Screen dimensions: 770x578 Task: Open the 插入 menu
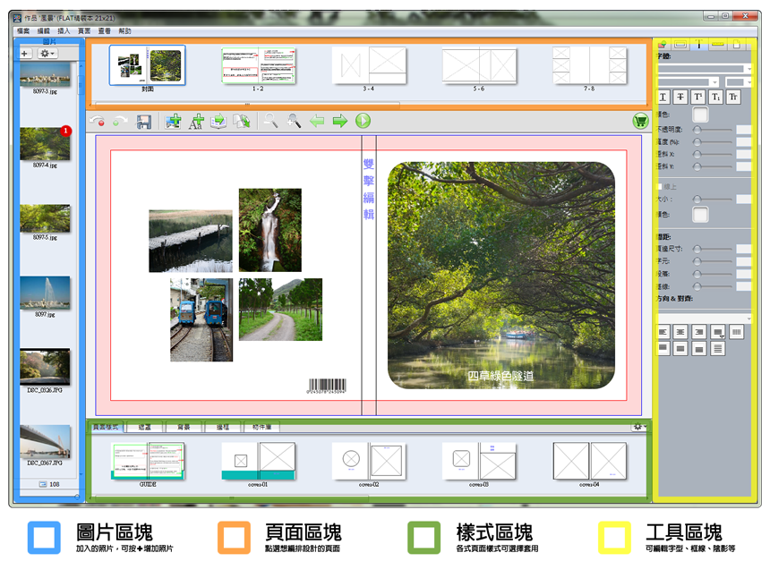pyautogui.click(x=64, y=31)
